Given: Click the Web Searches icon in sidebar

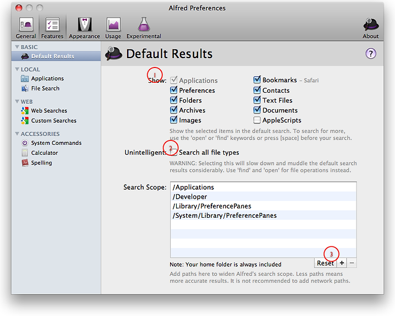Looking at the screenshot, I should click(25, 111).
